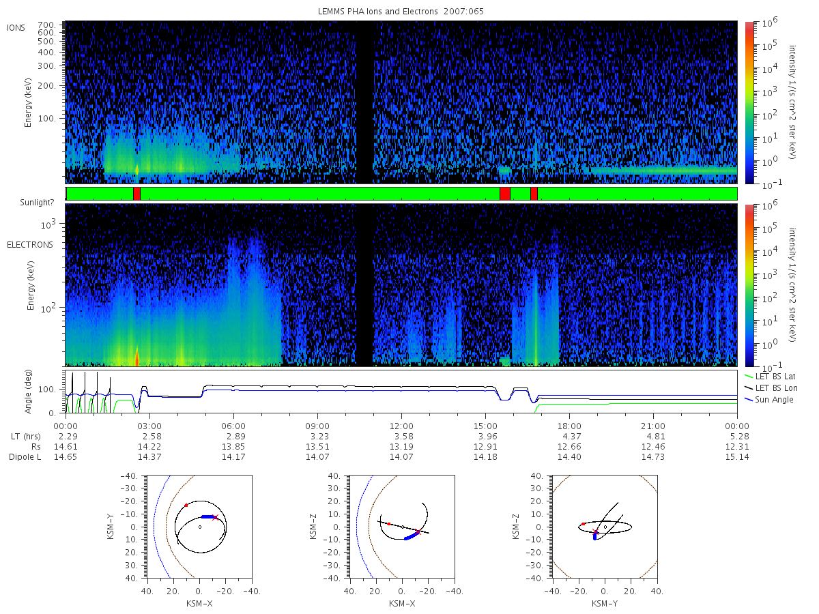
Task: Click the black LET BS Lon legend line
Action: pos(749,388)
